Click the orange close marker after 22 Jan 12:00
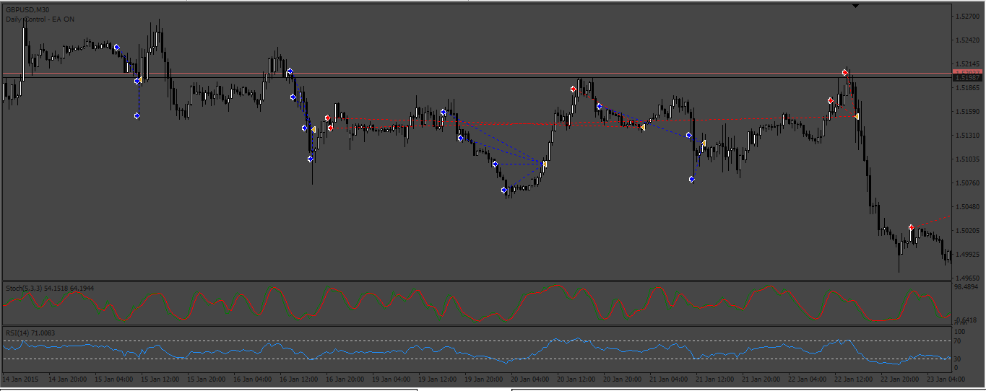This screenshot has width=986, height=391. (856, 116)
